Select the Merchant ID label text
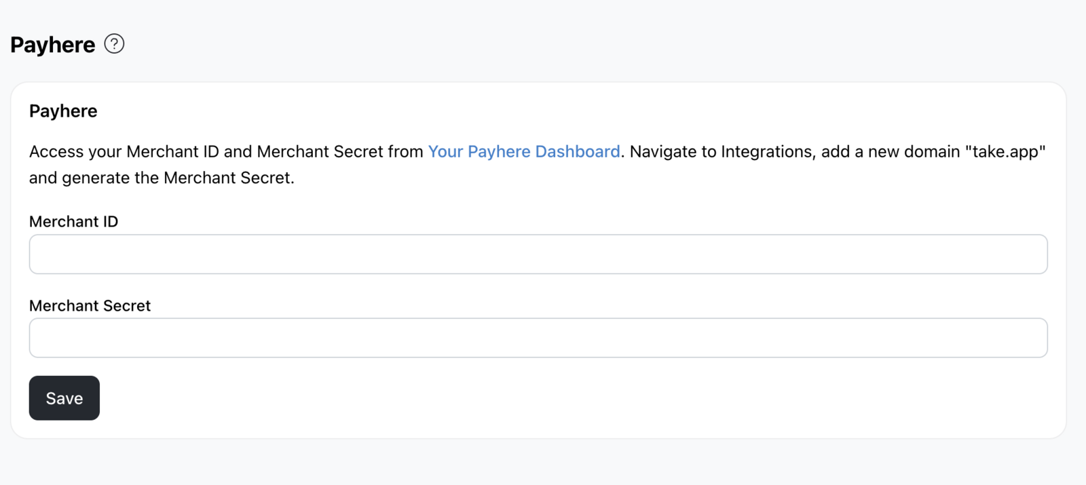The image size is (1086, 485). point(73,222)
